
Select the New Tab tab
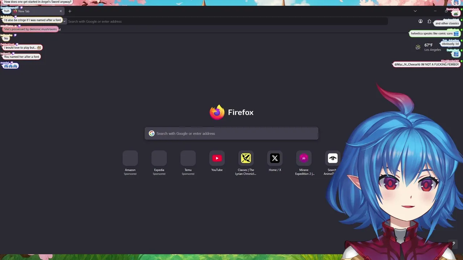point(38,11)
